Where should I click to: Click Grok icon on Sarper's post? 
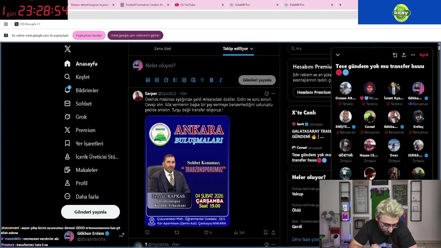266,93
